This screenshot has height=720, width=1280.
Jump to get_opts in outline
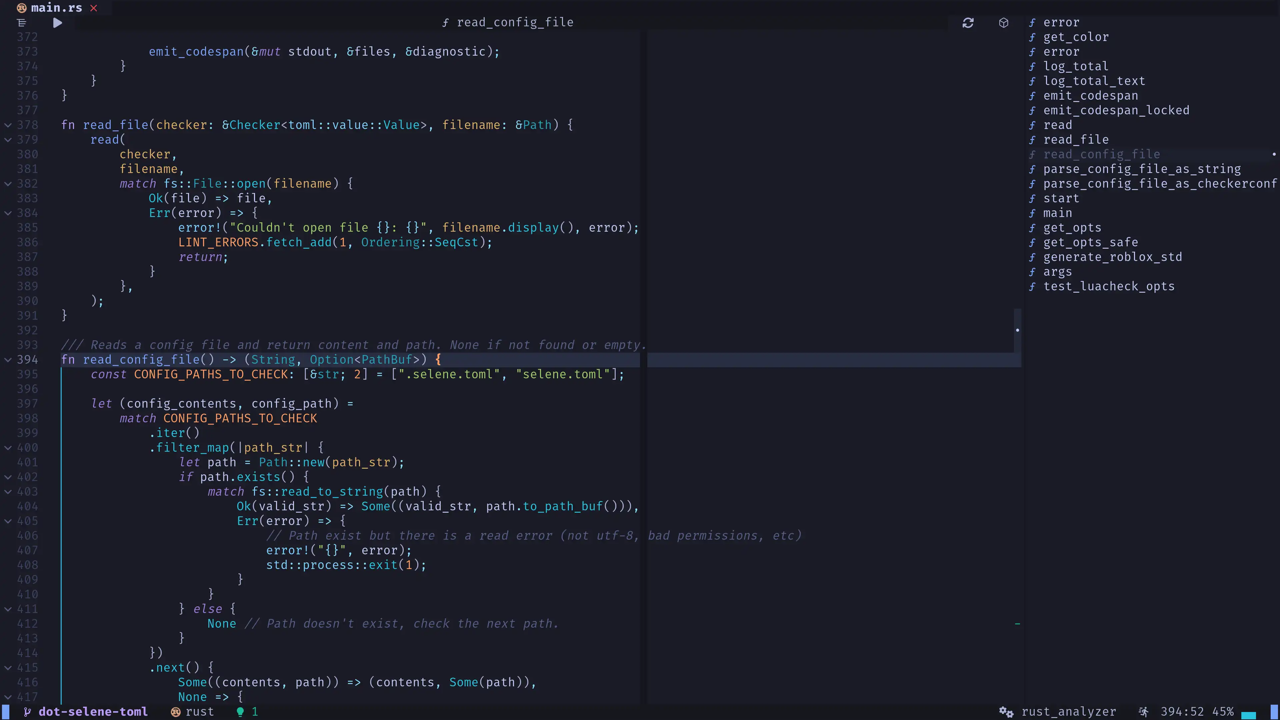point(1072,228)
